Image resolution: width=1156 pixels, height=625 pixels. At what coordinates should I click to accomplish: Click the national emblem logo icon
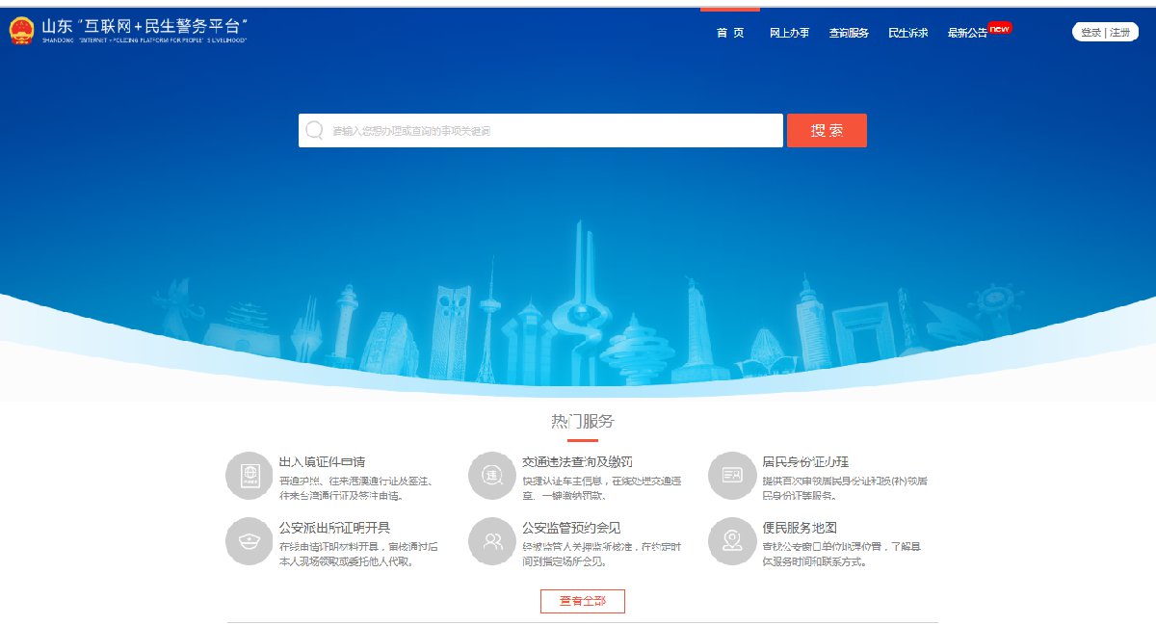click(21, 30)
